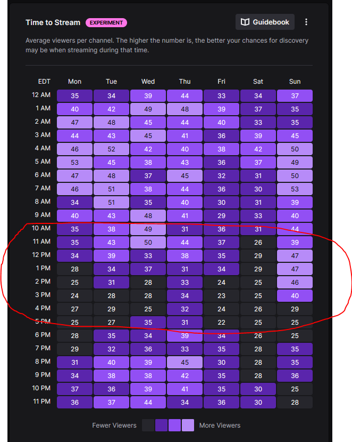Select the Mon column header
The image size is (352, 442).
[74, 82]
